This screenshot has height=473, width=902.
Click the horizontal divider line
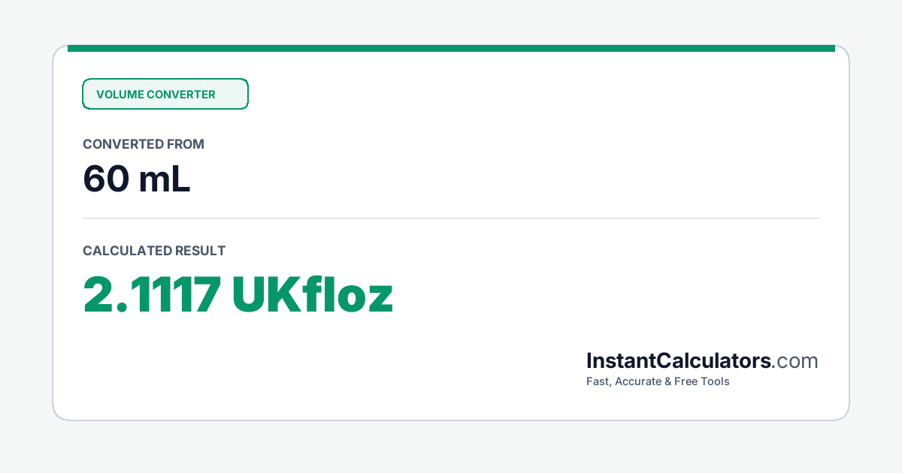pyautogui.click(x=451, y=218)
